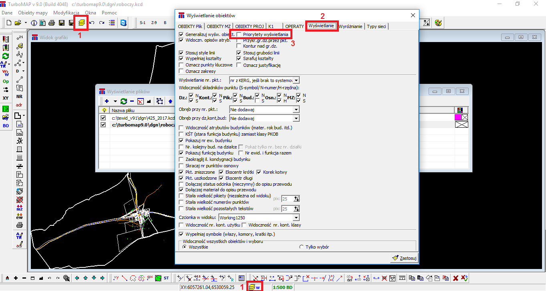Check Oznacz punkty kluczowe

[x=181, y=65]
